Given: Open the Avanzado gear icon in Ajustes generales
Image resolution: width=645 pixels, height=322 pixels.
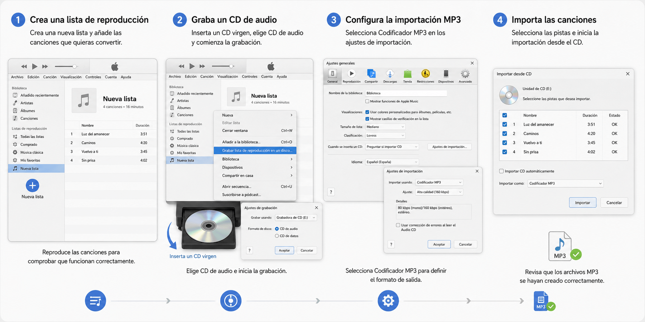Looking at the screenshot, I should 465,76.
